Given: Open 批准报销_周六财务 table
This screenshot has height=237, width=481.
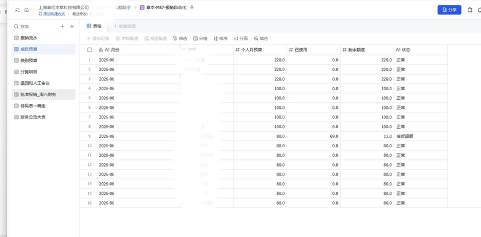Looking at the screenshot, I should (x=43, y=94).
